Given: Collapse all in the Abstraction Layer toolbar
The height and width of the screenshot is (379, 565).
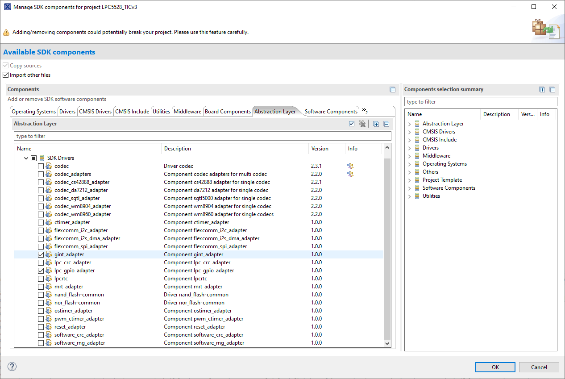Looking at the screenshot, I should coord(386,124).
